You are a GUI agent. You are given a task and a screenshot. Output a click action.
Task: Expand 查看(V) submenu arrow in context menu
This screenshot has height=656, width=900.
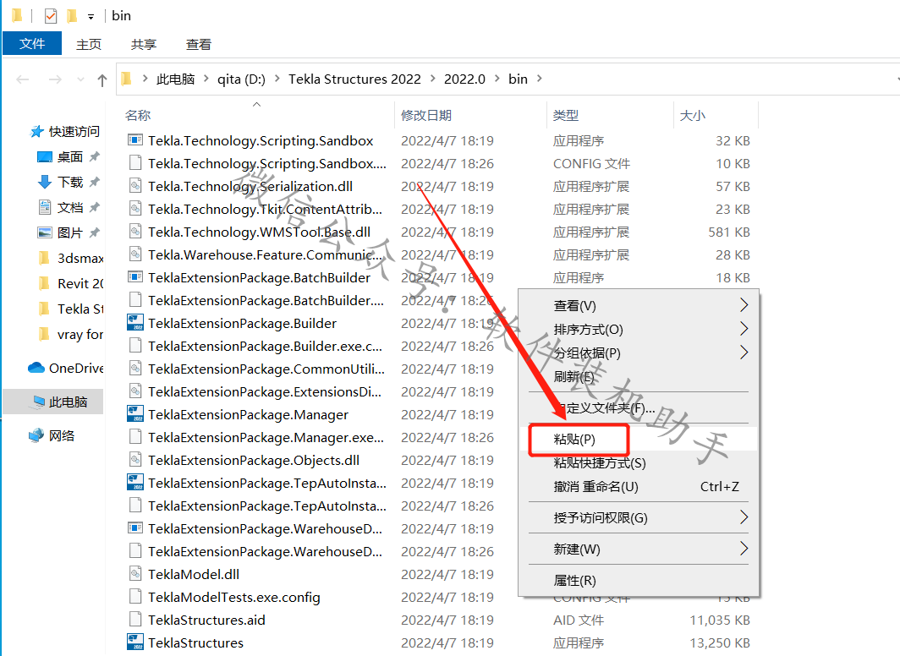tap(744, 305)
